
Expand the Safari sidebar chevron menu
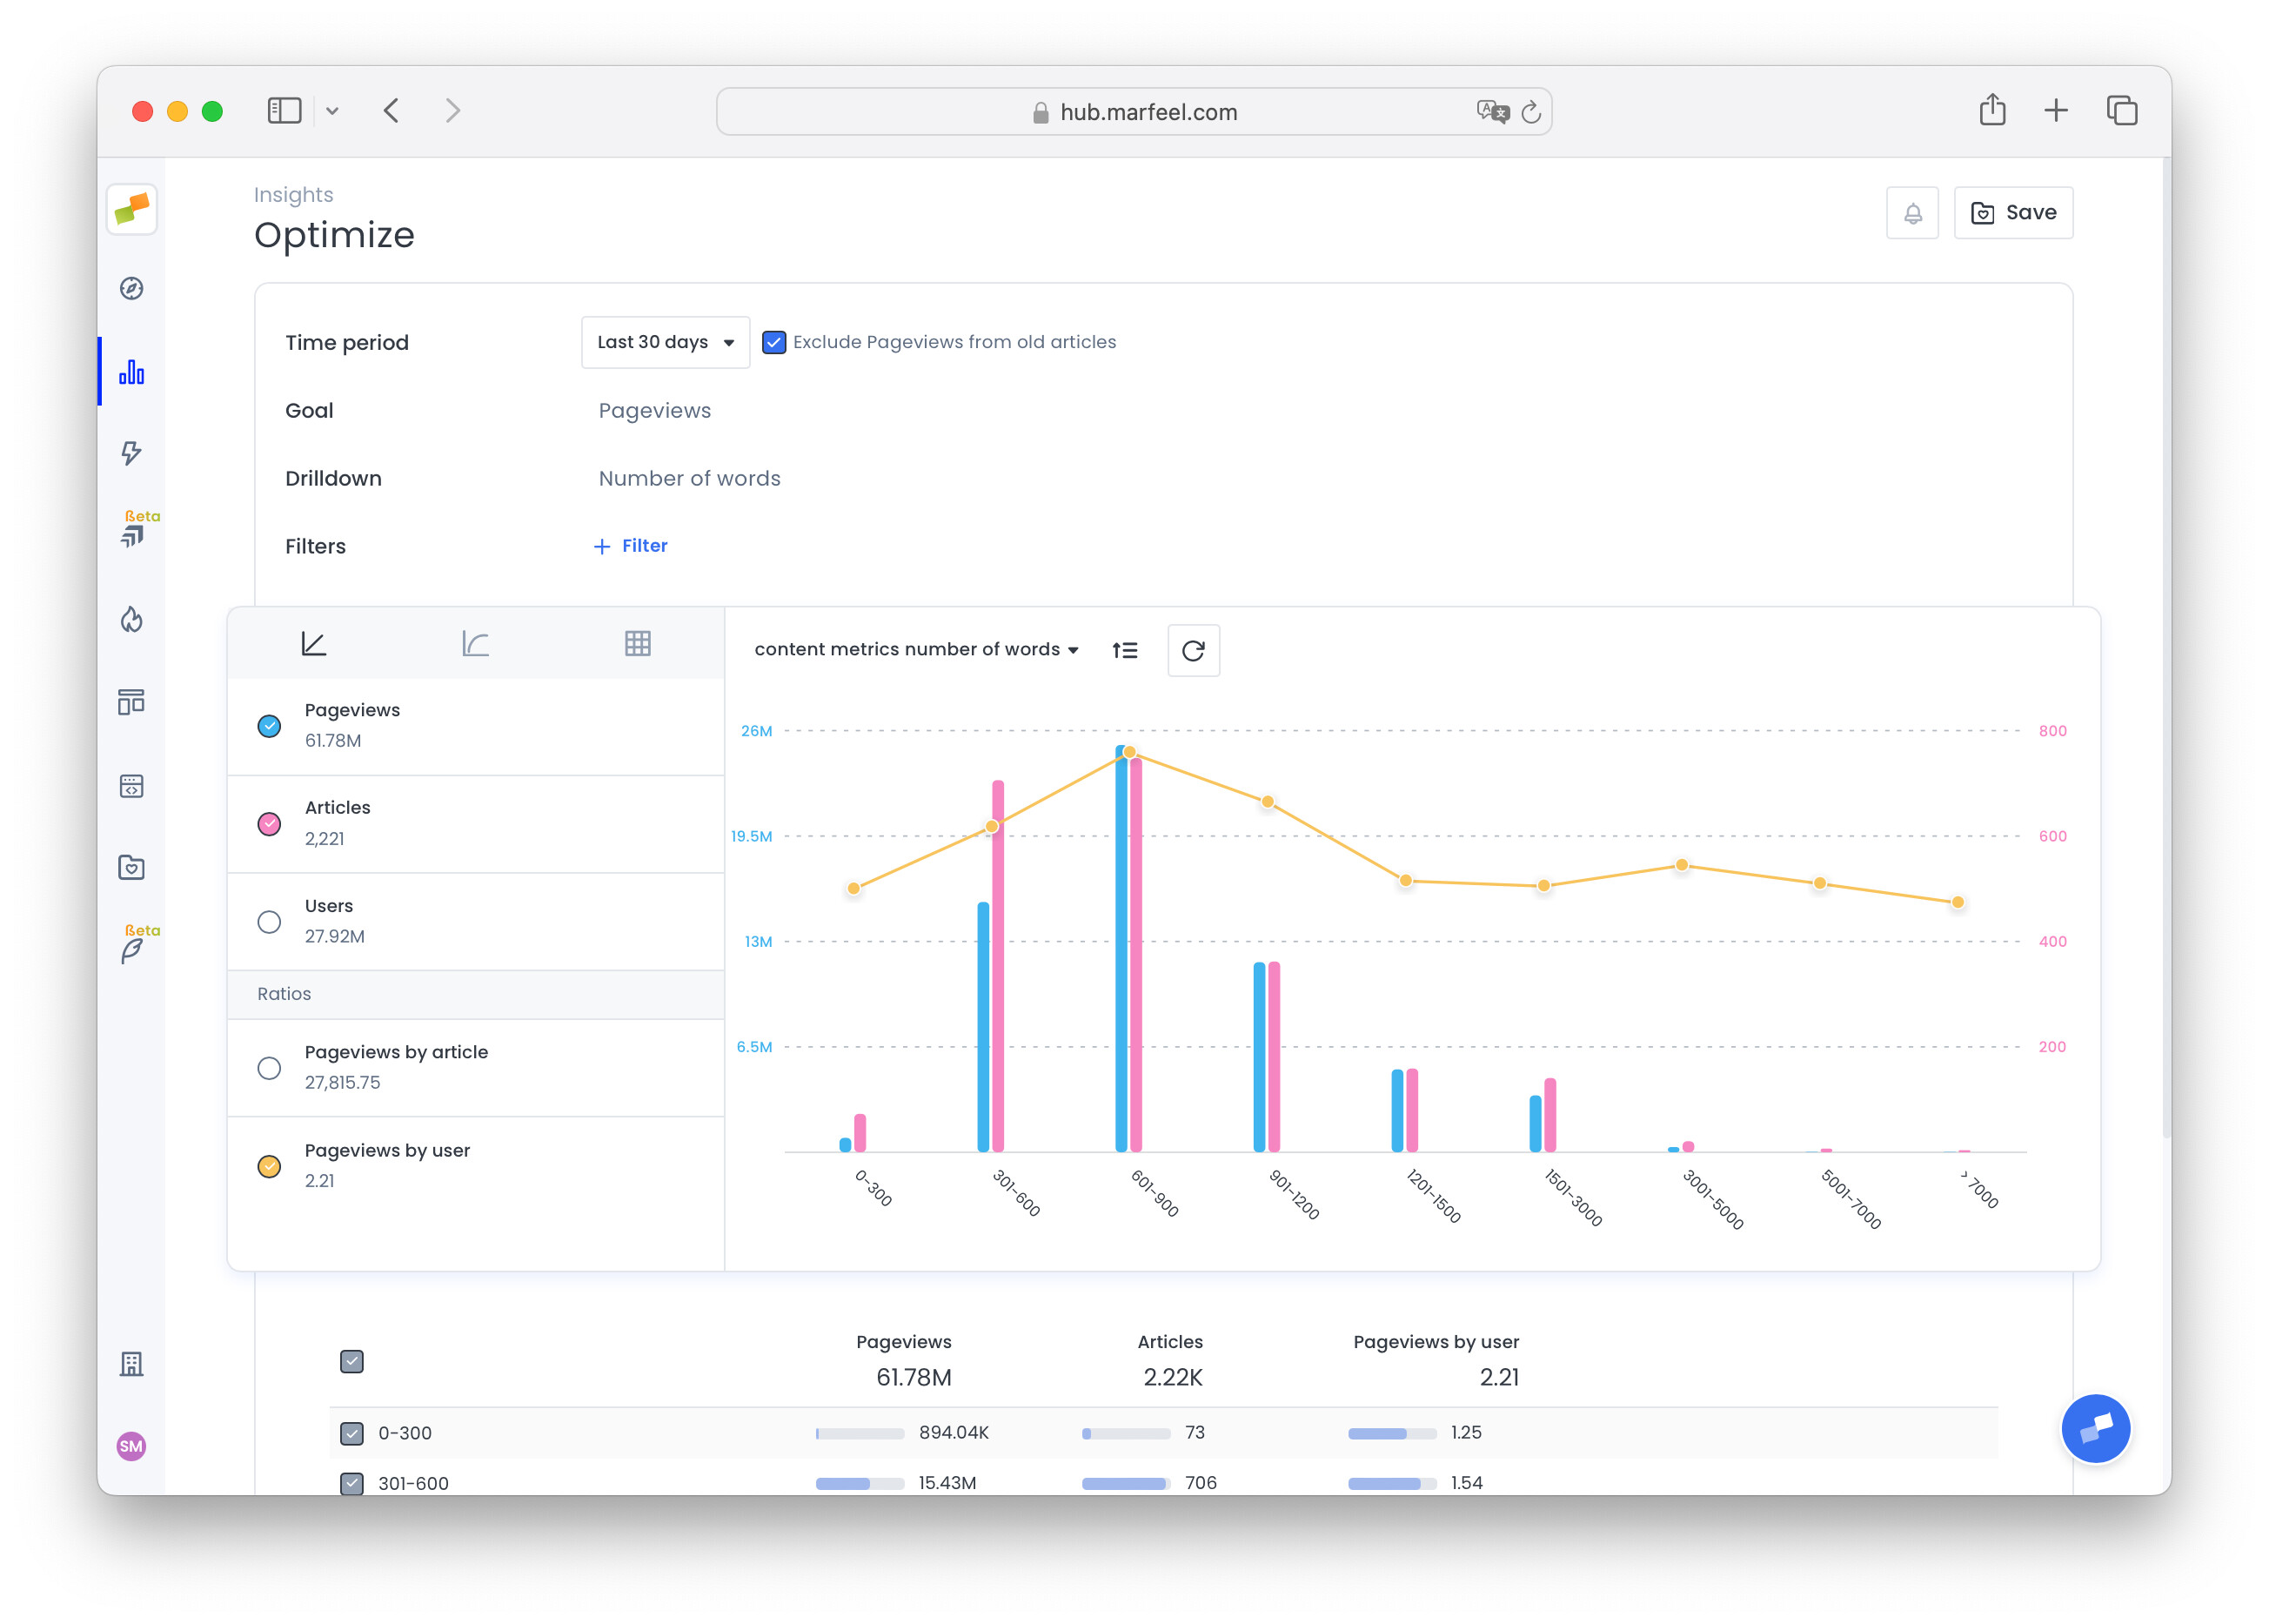[331, 111]
